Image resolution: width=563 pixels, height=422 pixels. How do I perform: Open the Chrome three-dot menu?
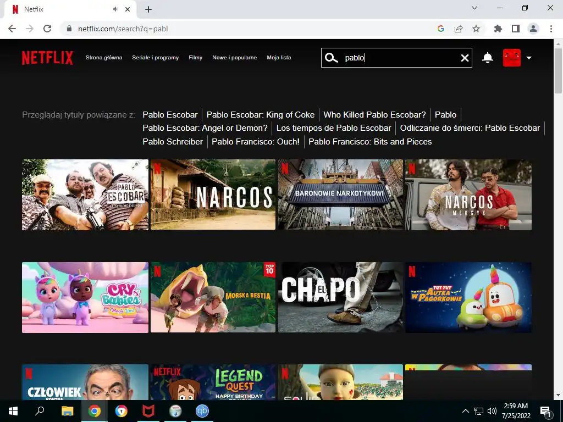point(551,29)
